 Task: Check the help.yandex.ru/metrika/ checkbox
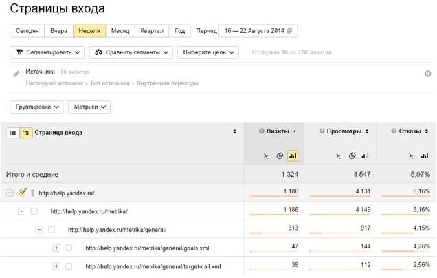[34, 211]
